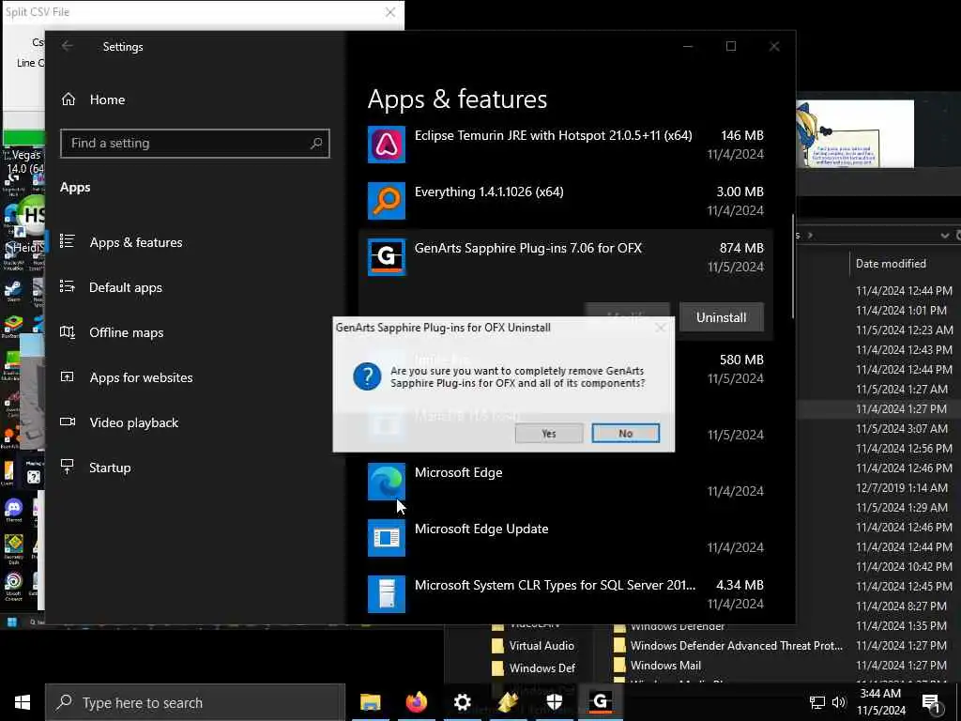The width and height of the screenshot is (961, 721).
Task: Click the Home house icon
Action: point(69,100)
